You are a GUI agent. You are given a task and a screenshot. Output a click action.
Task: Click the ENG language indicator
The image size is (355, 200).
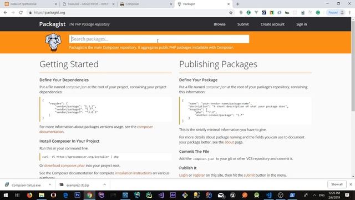pos(322,195)
